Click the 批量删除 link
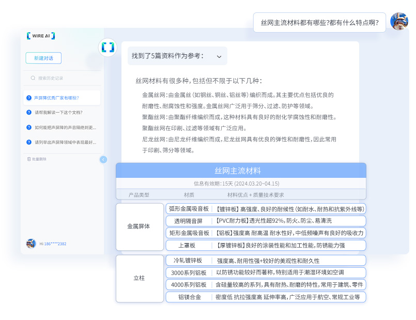This screenshot has height=320, width=416. pyautogui.click(x=39, y=159)
